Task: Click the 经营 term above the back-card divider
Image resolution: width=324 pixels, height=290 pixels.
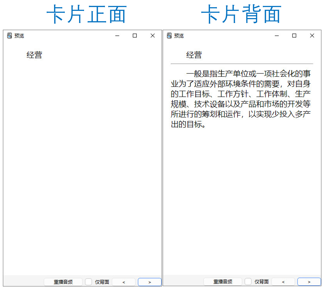Action: pyautogui.click(x=194, y=55)
